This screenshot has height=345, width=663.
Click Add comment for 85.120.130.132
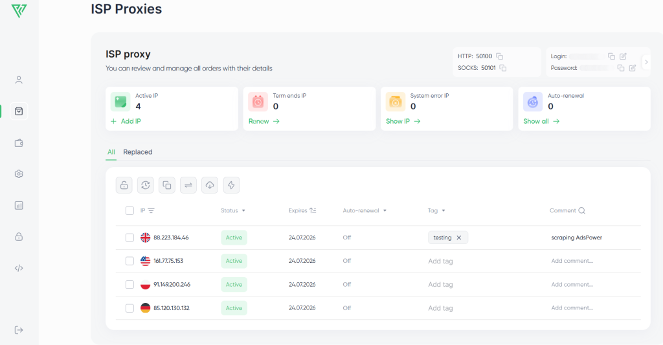(x=572, y=308)
